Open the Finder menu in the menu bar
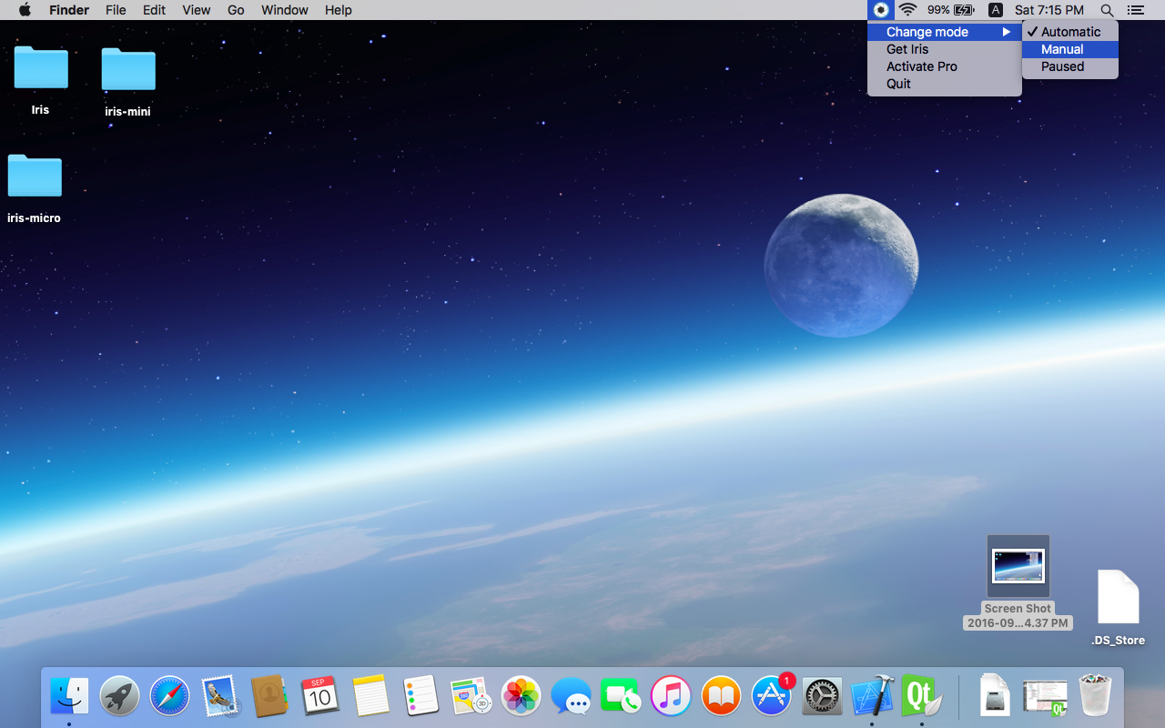 click(69, 10)
